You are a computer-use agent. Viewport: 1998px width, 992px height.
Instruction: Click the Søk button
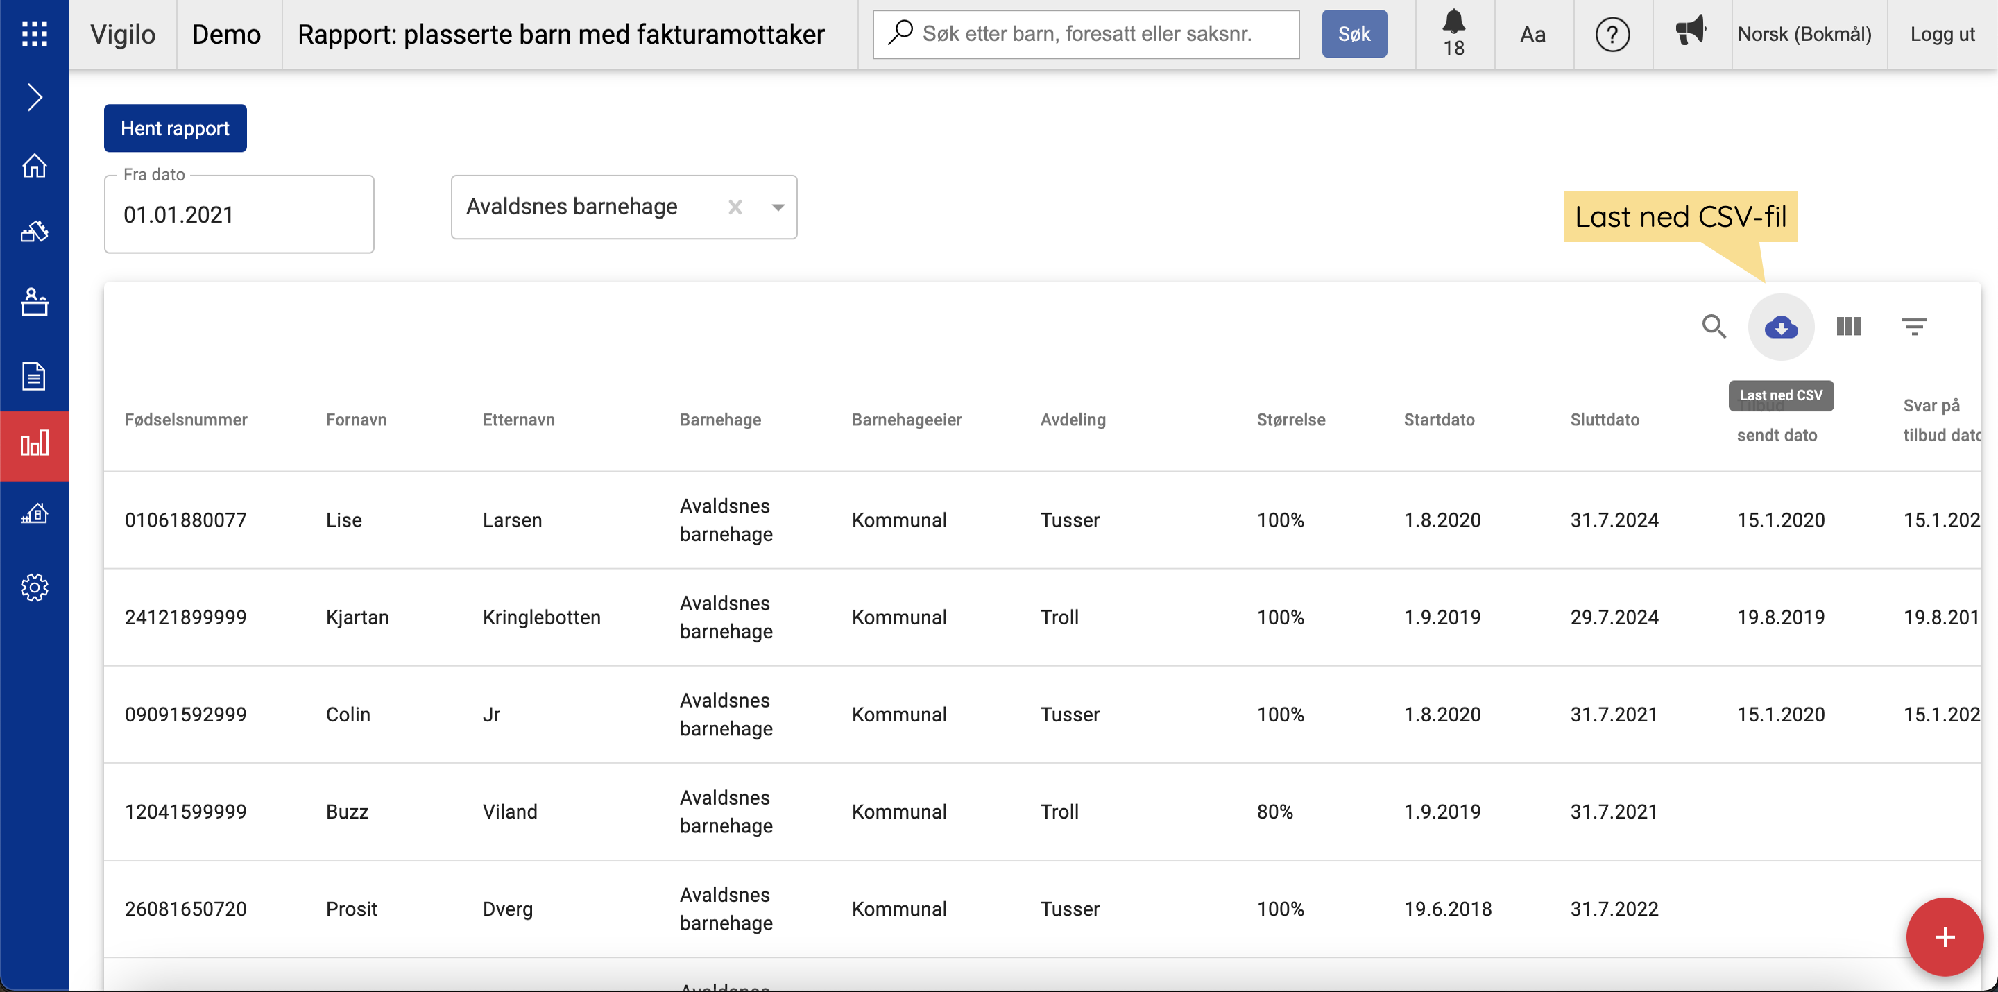coord(1354,34)
